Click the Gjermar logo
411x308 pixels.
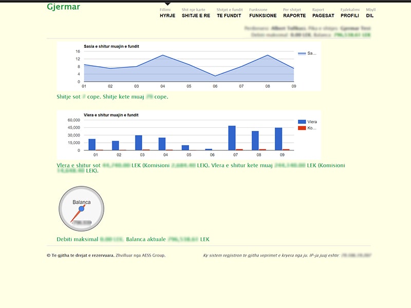click(63, 7)
